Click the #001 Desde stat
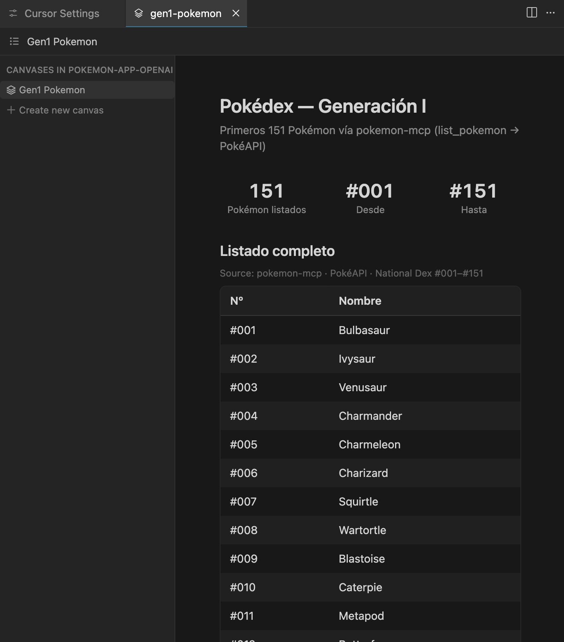 370,198
